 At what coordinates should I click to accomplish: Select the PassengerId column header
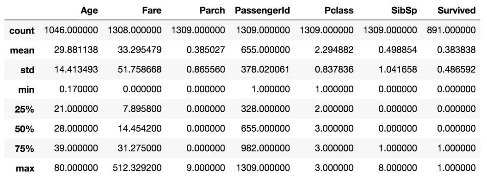263,11
